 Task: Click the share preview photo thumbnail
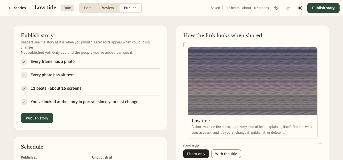(253, 81)
